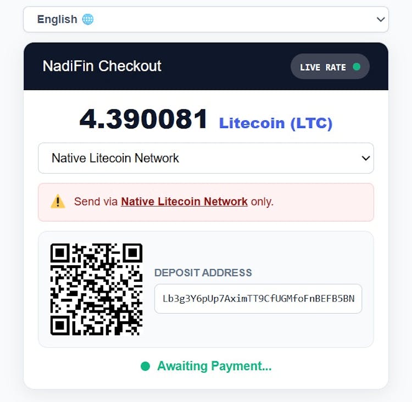
Task: Click the dark header bar's empty middle area
Action: click(x=225, y=66)
